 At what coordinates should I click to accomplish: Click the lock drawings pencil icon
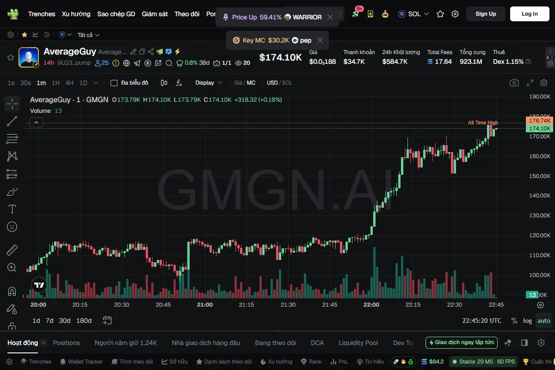12,309
